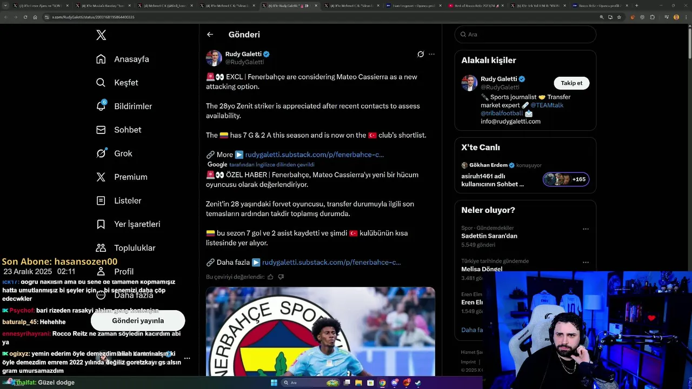Open the Windows Start menu
The height and width of the screenshot is (389, 692).
point(274,383)
